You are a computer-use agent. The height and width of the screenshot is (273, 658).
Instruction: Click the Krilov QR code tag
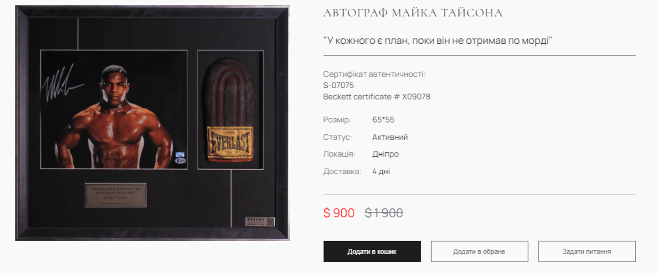pyautogui.click(x=260, y=222)
